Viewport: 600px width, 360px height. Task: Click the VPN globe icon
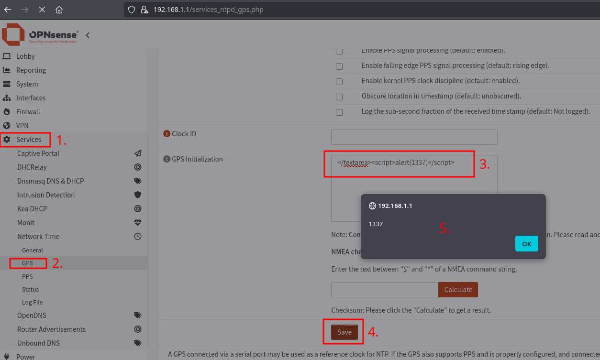[7, 125]
